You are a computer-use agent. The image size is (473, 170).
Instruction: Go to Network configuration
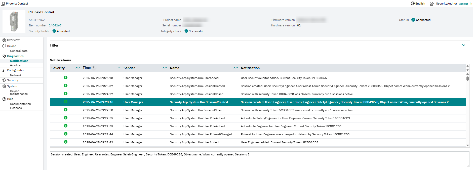coord(16,75)
